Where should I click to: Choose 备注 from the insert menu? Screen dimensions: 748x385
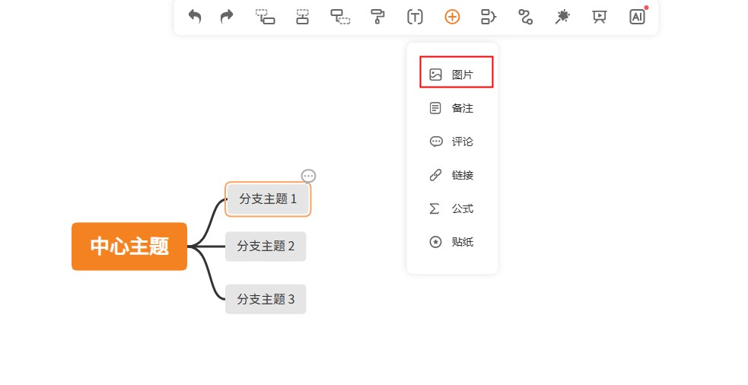point(457,108)
